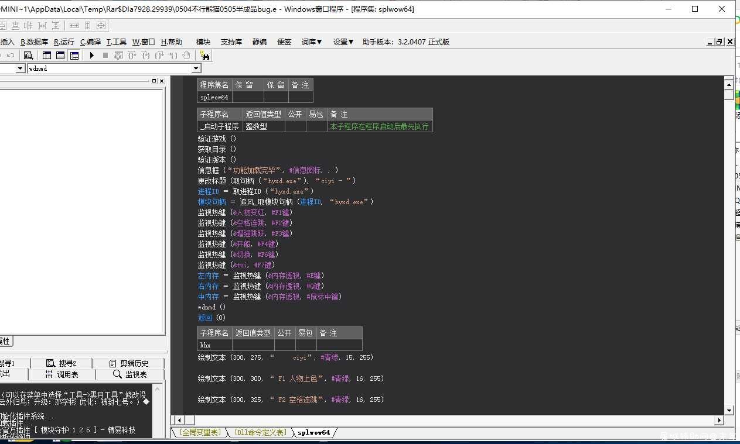Screen dimensions: 740x444
Task: Open the 调用表 tab
Action: [x=62, y=374]
